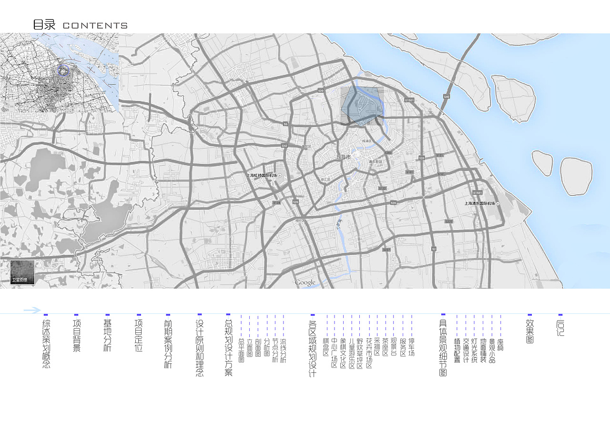Pick the 花卉市场区 sub-item
Viewport: 610px width, 431px height.
pos(369,354)
